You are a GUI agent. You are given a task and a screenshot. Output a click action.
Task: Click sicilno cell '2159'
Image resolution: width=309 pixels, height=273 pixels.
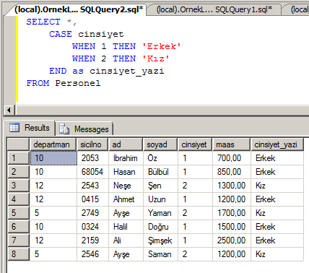92,240
